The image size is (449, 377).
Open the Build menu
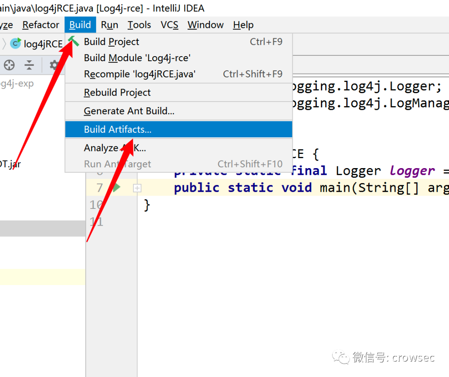pos(80,25)
